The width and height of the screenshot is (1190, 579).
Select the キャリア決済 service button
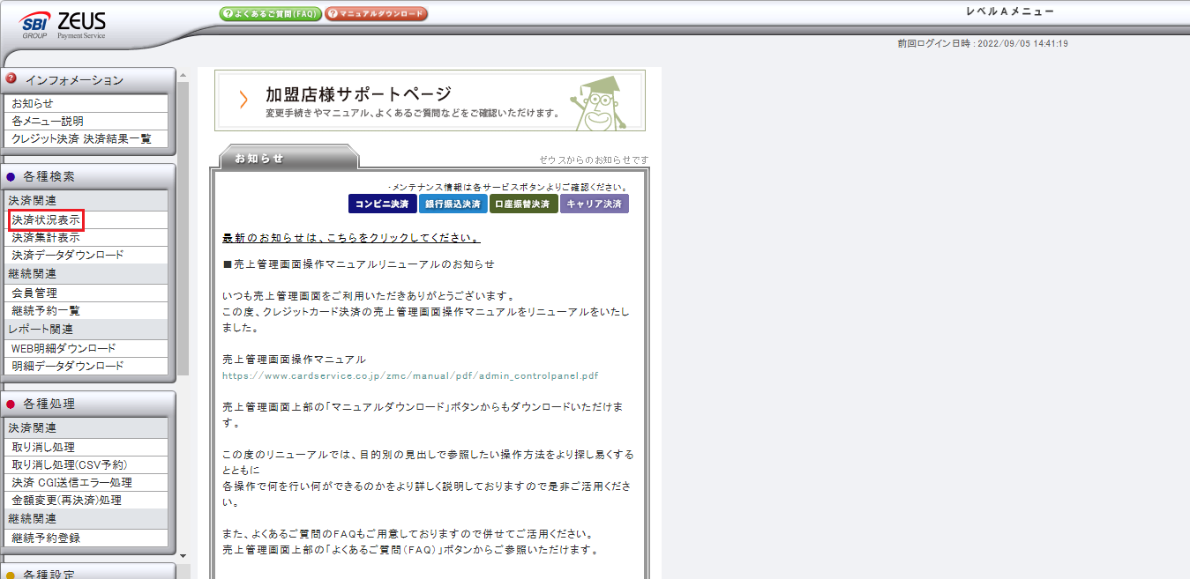(595, 204)
